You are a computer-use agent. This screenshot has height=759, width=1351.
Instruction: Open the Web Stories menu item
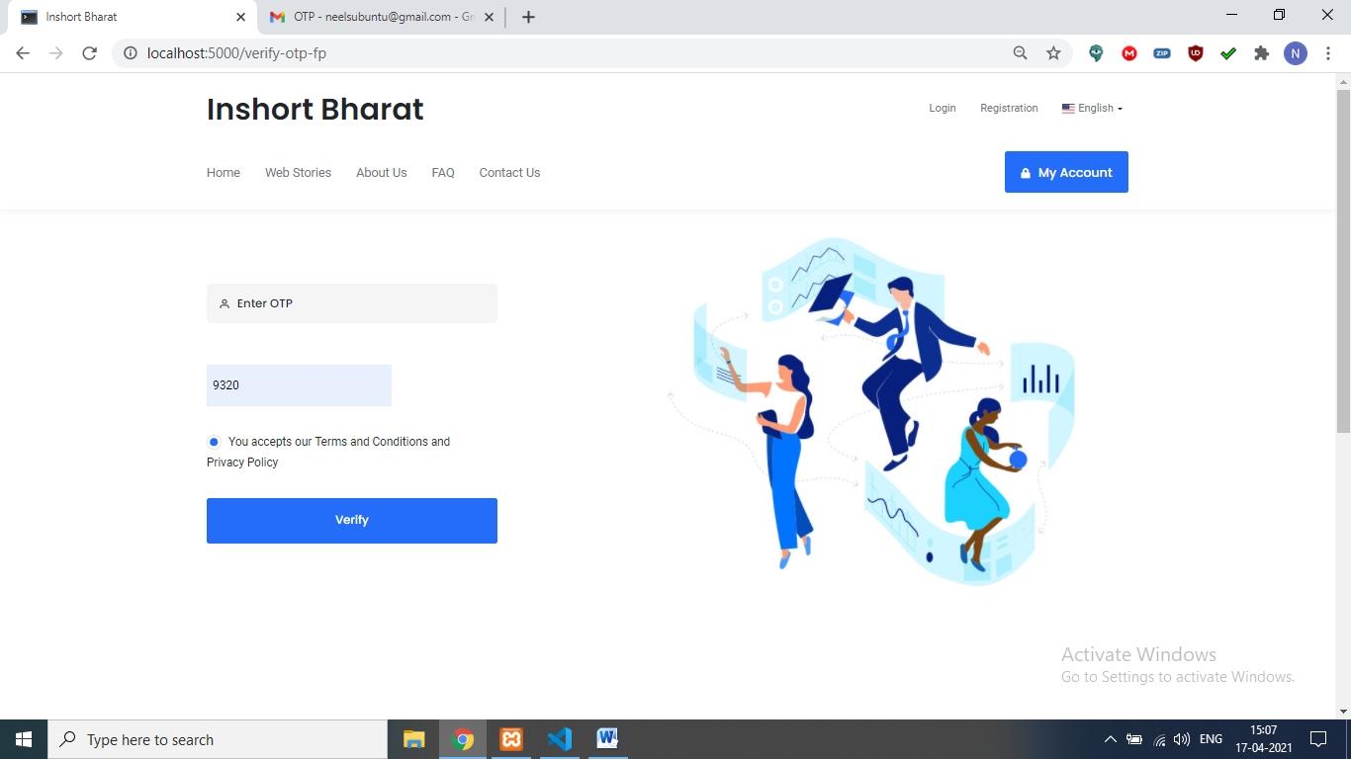[298, 172]
